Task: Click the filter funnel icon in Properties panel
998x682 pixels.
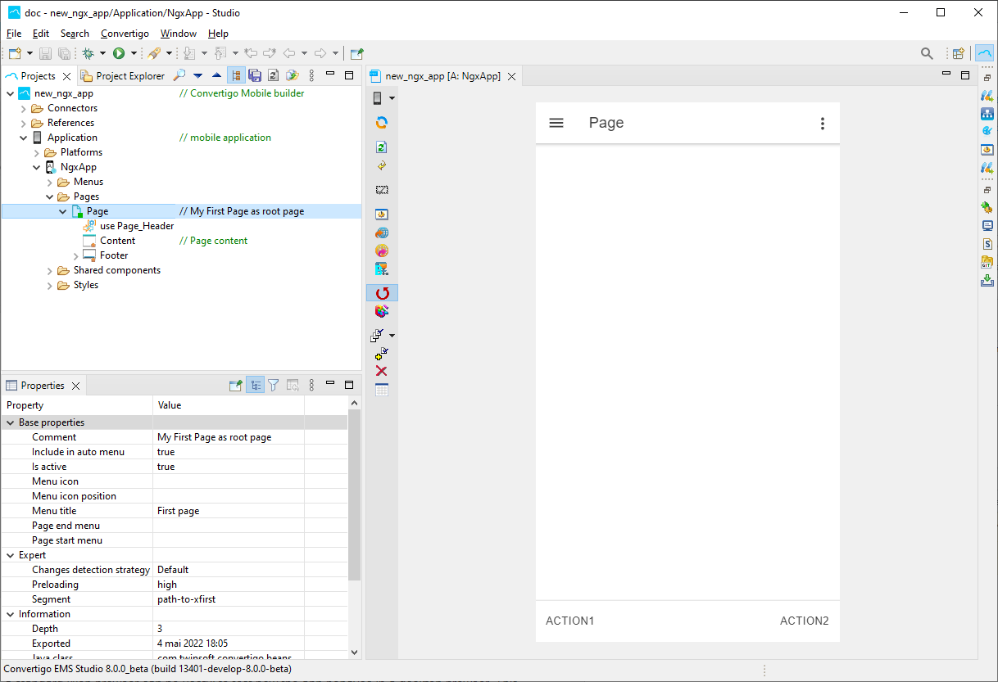Action: click(274, 386)
